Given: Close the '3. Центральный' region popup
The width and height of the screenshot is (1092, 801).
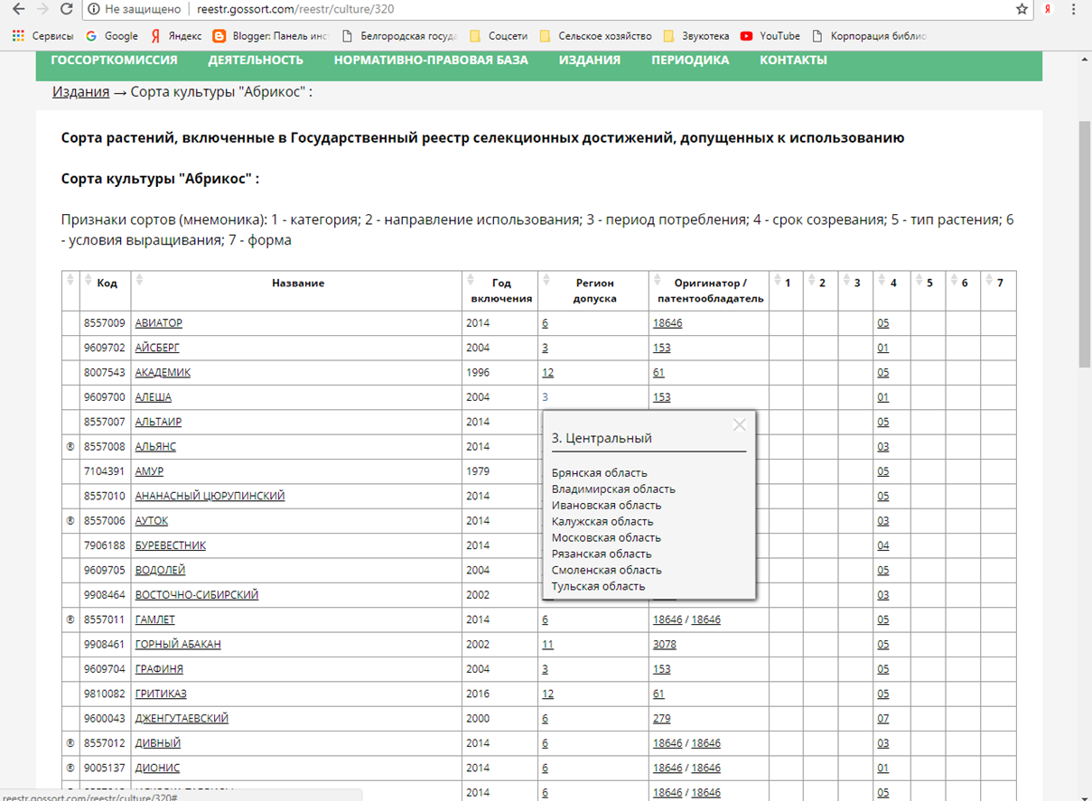Looking at the screenshot, I should pyautogui.click(x=740, y=424).
